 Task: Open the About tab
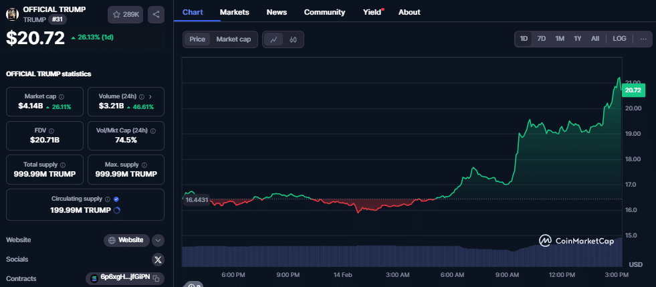tap(409, 12)
